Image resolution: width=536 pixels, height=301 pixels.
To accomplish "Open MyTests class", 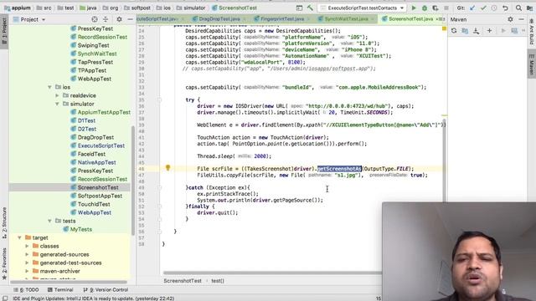I will (80, 229).
